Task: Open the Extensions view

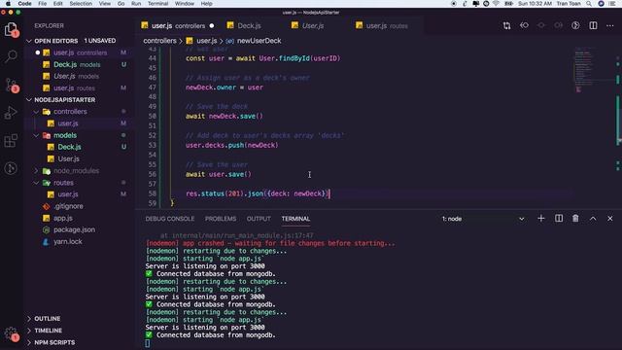Action: pos(11,140)
